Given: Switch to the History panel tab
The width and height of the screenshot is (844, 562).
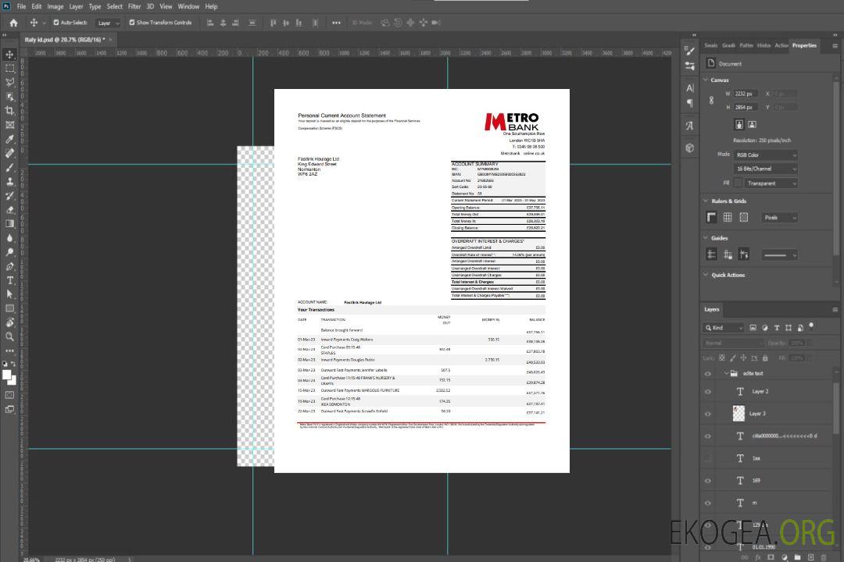Looking at the screenshot, I should click(x=764, y=46).
